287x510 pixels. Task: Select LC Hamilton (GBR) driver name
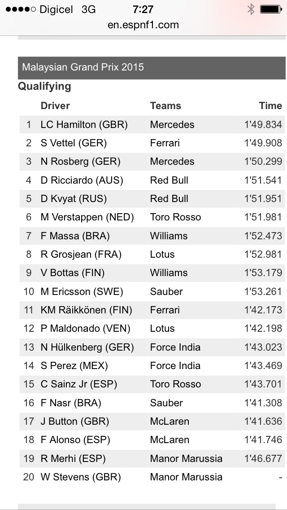84,124
